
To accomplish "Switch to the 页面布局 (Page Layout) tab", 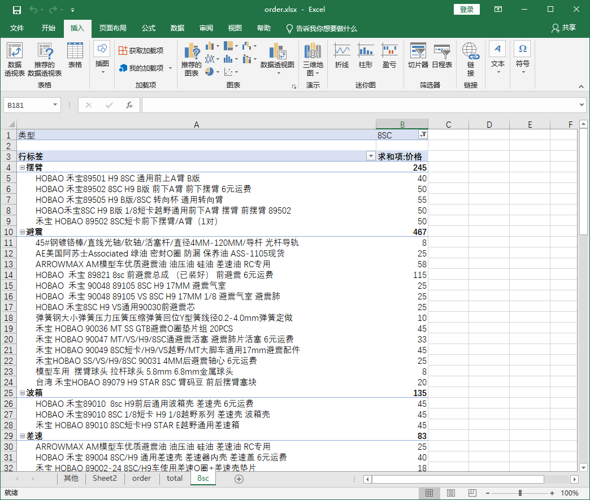I will (112, 28).
